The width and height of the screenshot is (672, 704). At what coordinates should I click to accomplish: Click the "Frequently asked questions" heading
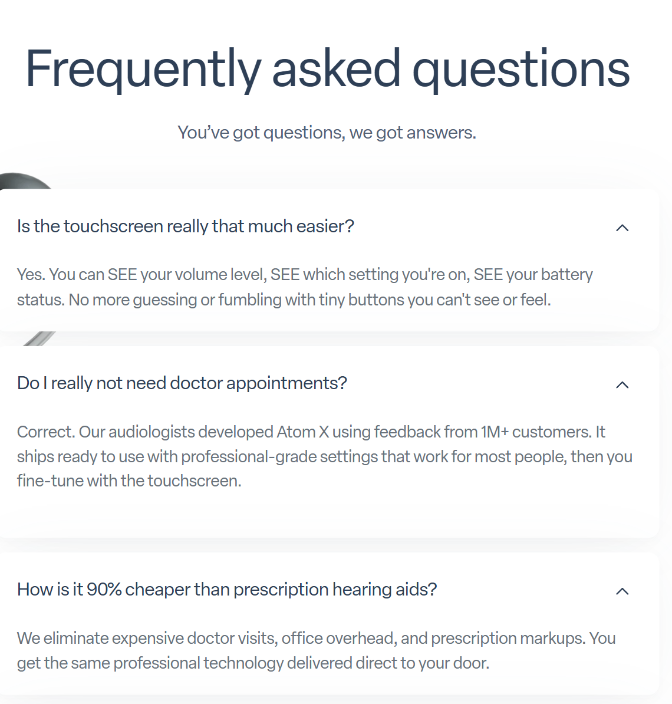(328, 69)
